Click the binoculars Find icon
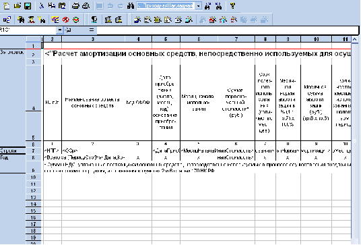 tap(131, 6)
